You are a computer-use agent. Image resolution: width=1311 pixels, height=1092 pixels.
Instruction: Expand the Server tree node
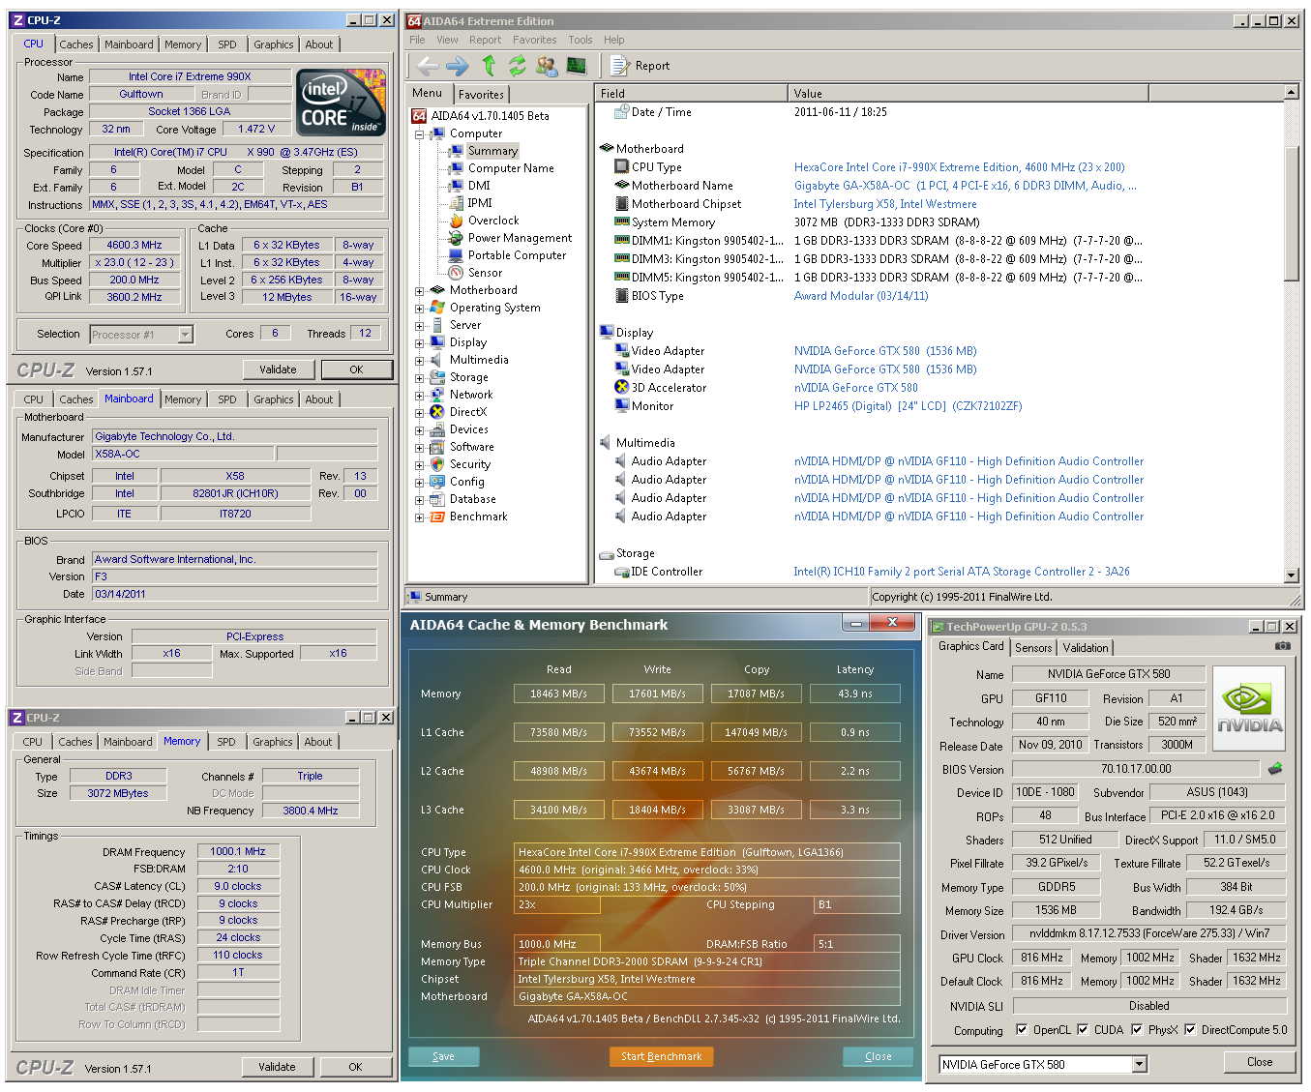coord(420,325)
